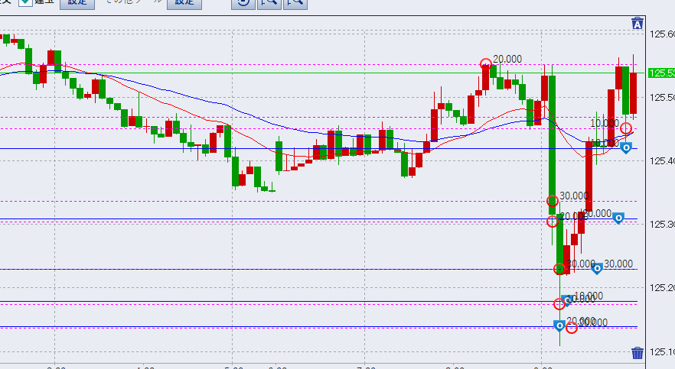Click the red circle marker at 125.23 line
This screenshot has height=369, width=675.
pyautogui.click(x=559, y=268)
